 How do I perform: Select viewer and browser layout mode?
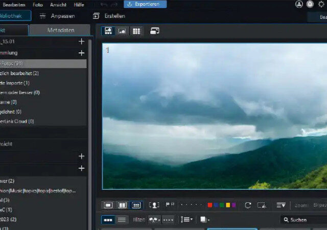click(x=108, y=31)
